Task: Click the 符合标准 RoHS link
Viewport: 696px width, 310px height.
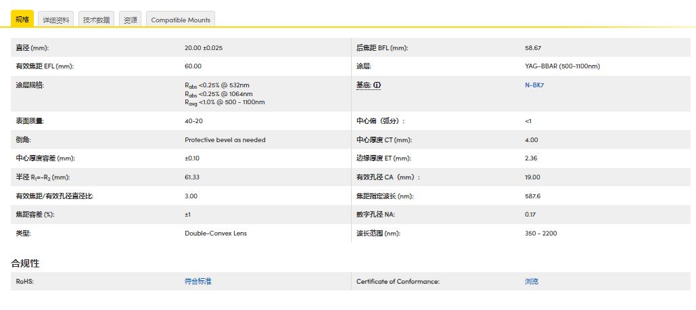Action: tap(198, 282)
